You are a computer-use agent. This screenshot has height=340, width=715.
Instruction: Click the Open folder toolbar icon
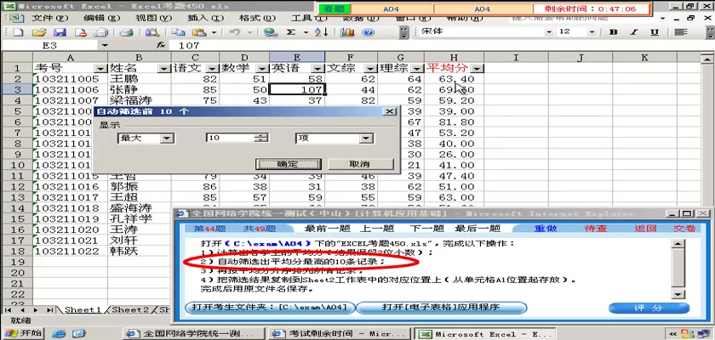point(39,32)
